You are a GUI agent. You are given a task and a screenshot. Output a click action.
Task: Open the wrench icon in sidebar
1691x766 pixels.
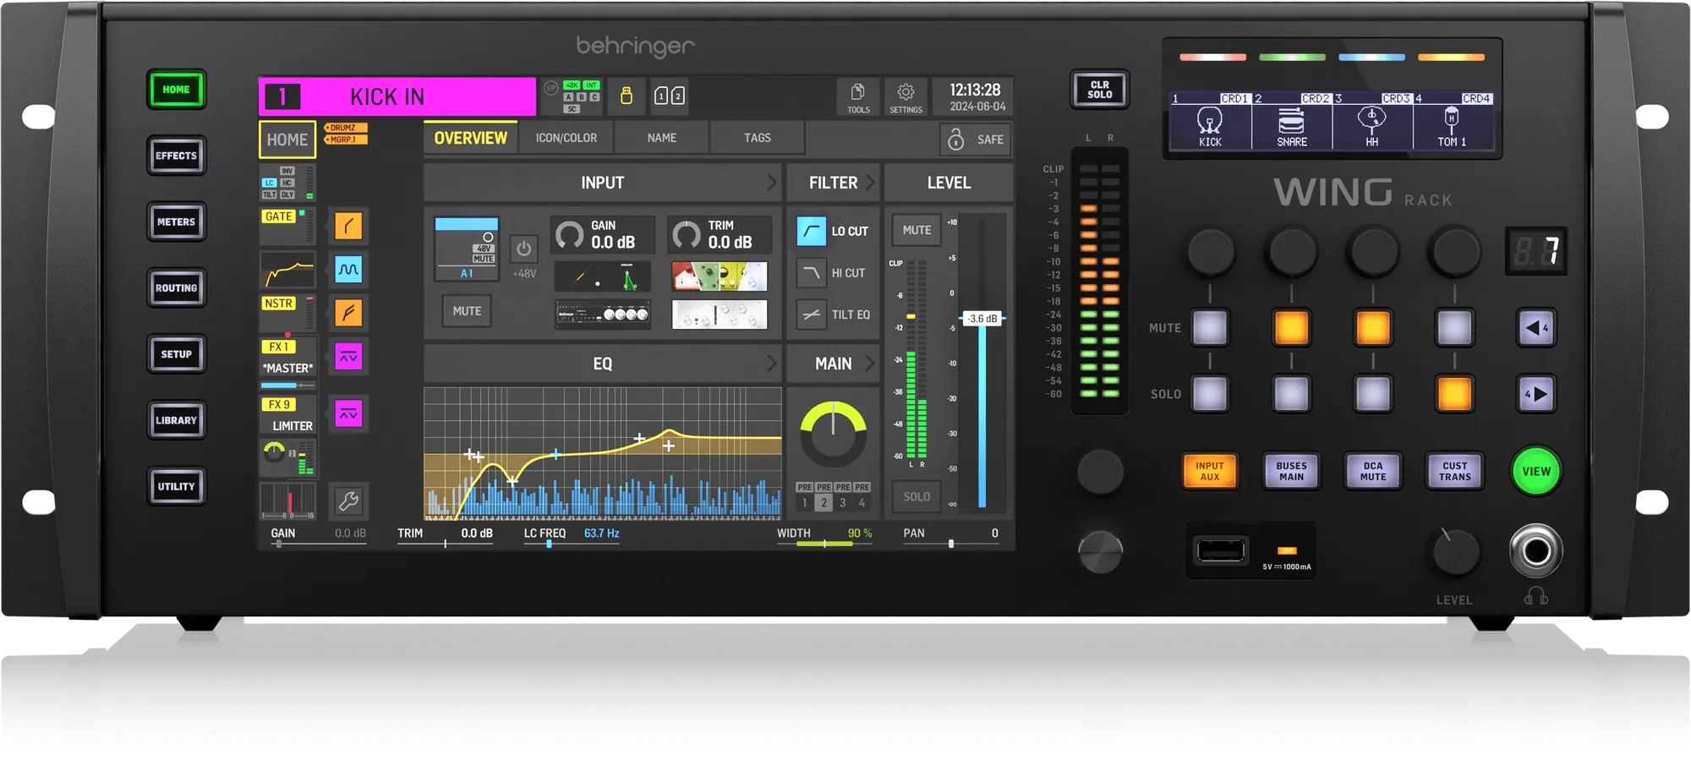(348, 501)
